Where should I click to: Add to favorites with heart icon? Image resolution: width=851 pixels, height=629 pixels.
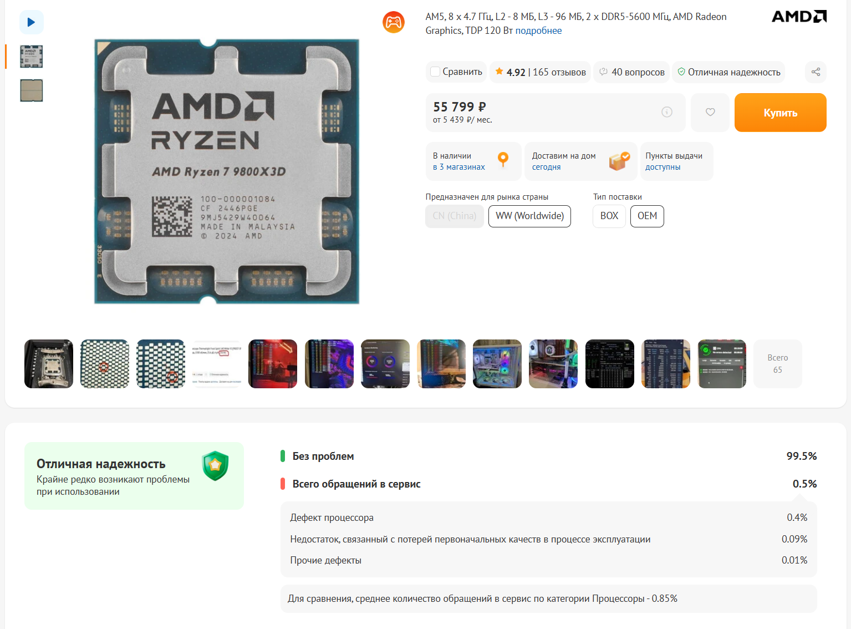tap(710, 112)
